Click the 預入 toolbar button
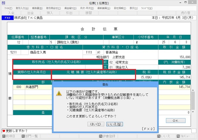Viewport: 198px width, 140px height. 50,13
